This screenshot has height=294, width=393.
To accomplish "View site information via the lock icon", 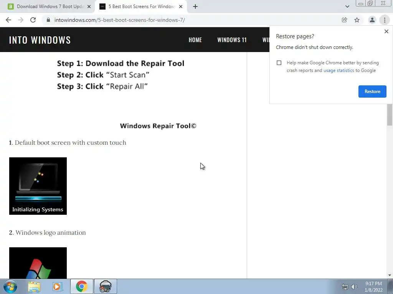I will click(x=48, y=20).
